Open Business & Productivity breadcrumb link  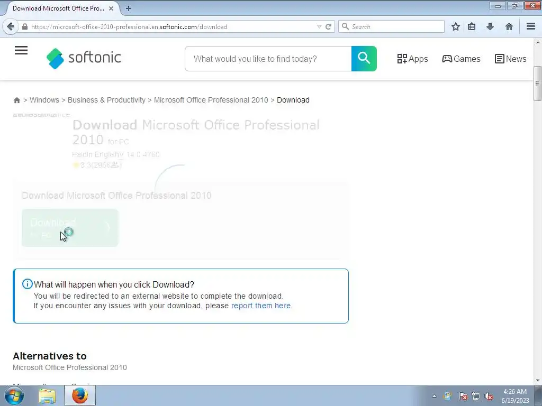click(106, 100)
